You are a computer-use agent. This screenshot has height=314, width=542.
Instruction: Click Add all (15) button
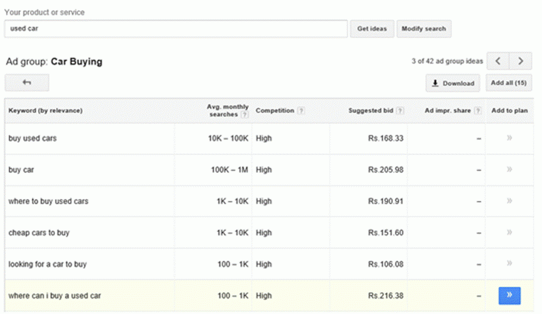[508, 83]
